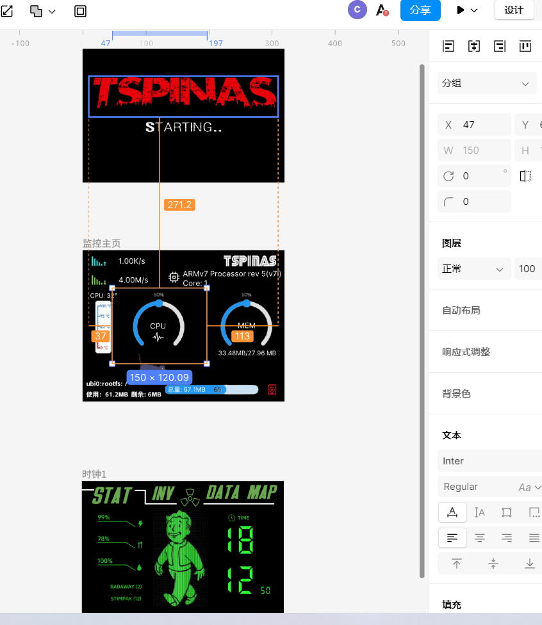Click the play preview button
The height and width of the screenshot is (625, 542).
460,10
